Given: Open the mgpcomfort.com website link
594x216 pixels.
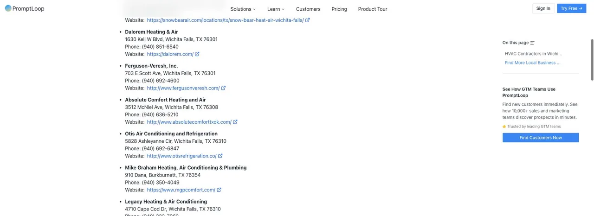Looking at the screenshot, I should coord(181,190).
